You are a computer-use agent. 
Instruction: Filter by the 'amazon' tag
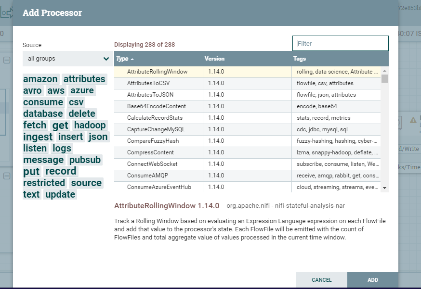click(x=40, y=79)
